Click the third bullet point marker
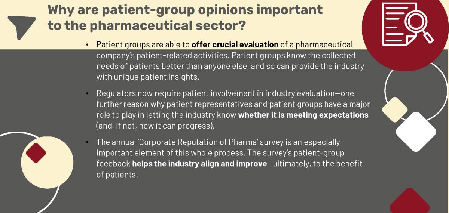449x213 pixels. click(x=87, y=142)
